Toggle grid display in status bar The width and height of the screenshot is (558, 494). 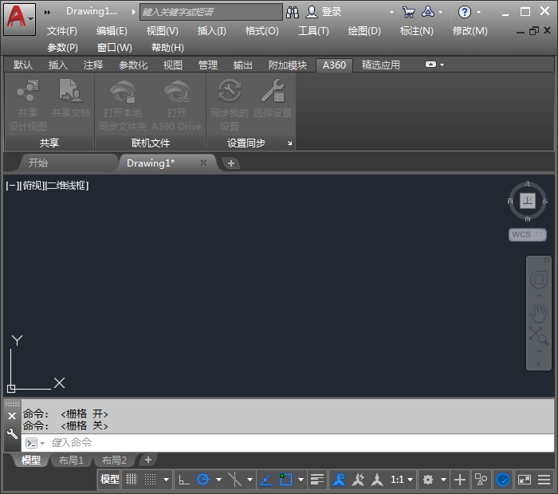coord(132,480)
